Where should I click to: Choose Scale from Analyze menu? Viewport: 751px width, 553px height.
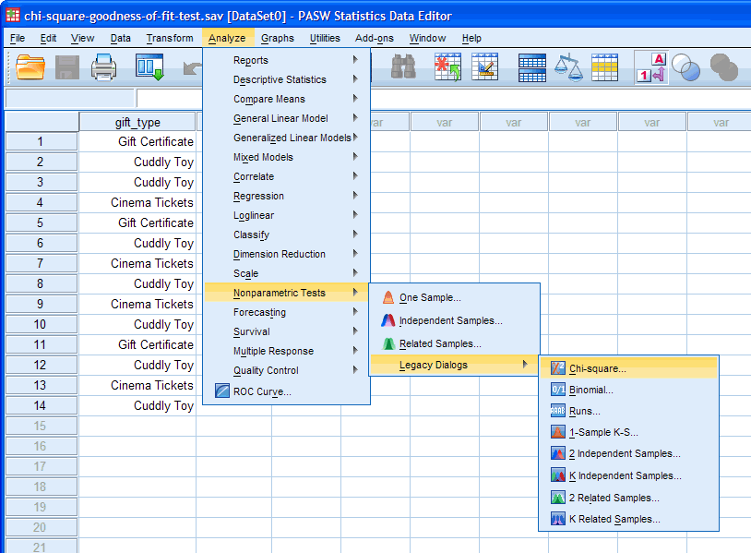(x=286, y=273)
